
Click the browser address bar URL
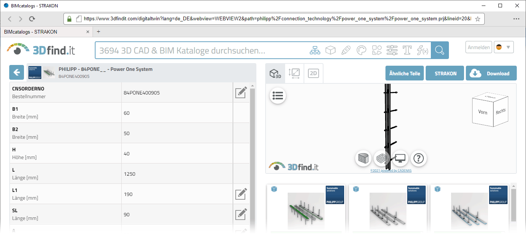(x=277, y=19)
